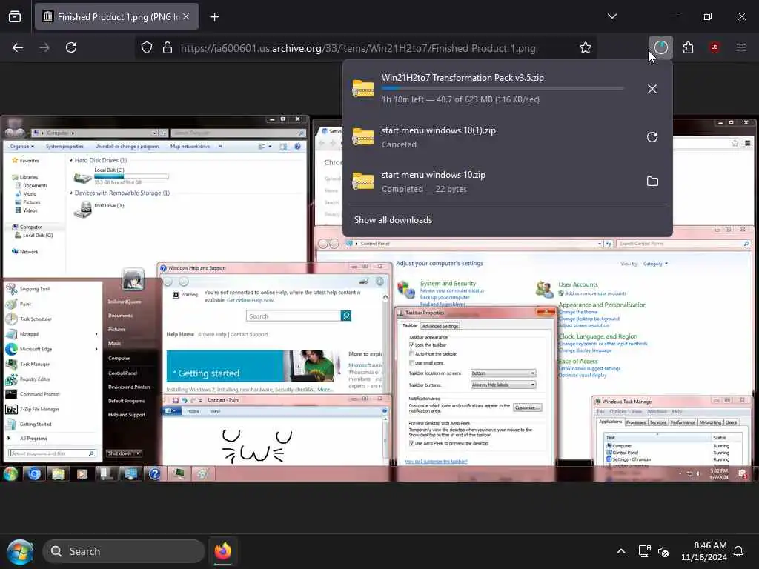The width and height of the screenshot is (759, 569).
Task: Click Shut down in pictured Start menu
Action: point(120,453)
